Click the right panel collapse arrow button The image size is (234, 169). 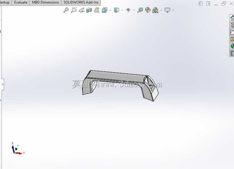pyautogui.click(x=208, y=4)
